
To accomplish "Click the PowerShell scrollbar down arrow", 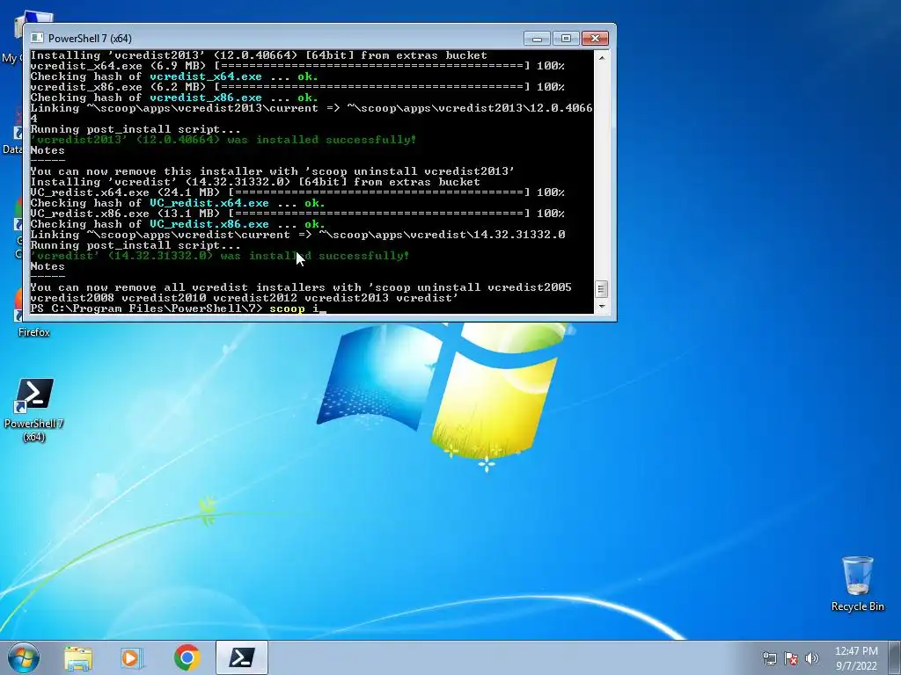I will 601,306.
